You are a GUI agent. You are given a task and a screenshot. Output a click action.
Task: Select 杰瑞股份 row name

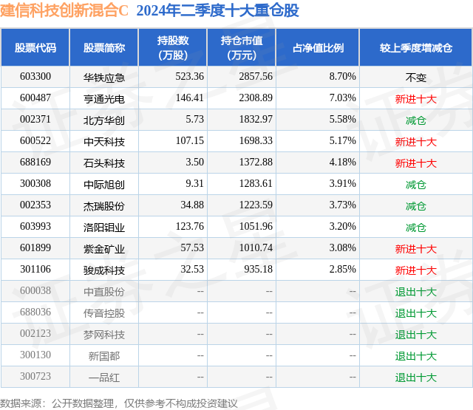pyautogui.click(x=104, y=205)
